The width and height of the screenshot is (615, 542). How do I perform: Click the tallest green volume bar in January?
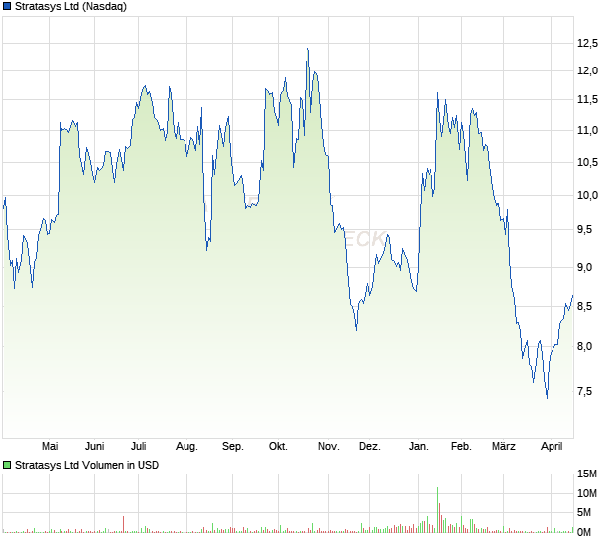(x=437, y=510)
